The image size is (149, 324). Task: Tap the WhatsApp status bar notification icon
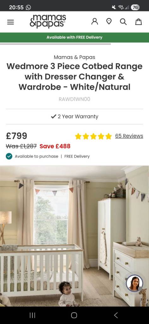tap(28, 8)
